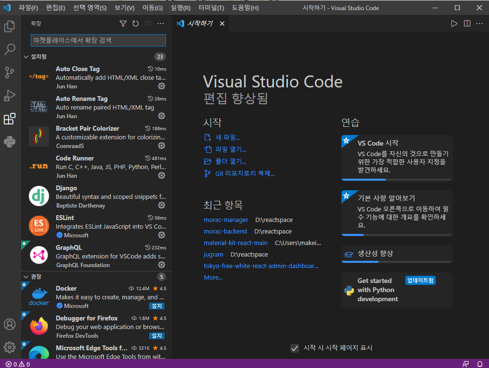The height and width of the screenshot is (368, 489).
Task: Open the Manage gear in activity bar
Action: pyautogui.click(x=10, y=347)
